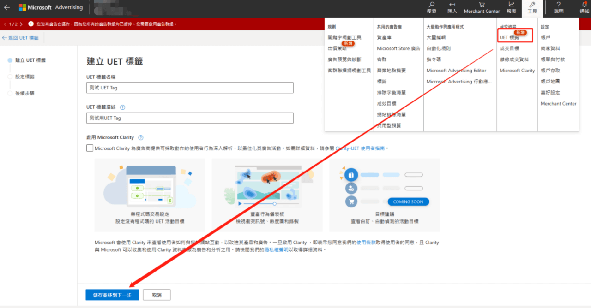Select the 建立 UET 標籤 step

pyautogui.click(x=27, y=60)
